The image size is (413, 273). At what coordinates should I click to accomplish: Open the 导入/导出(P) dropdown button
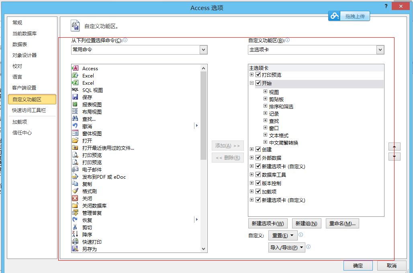pos(287,247)
